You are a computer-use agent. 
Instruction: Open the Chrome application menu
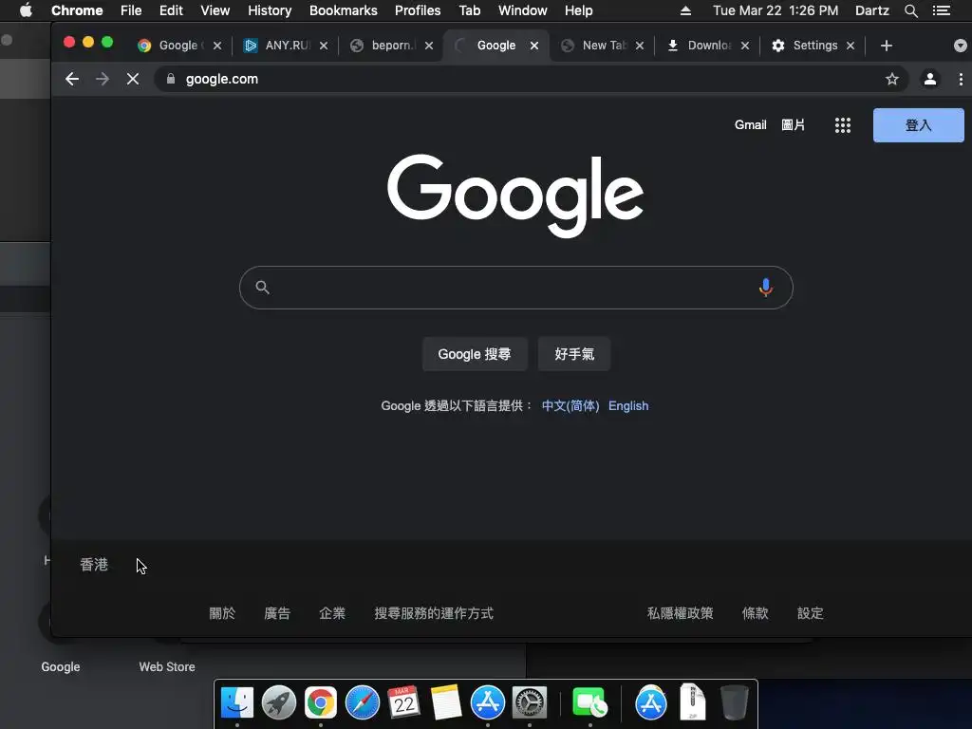pyautogui.click(x=77, y=10)
